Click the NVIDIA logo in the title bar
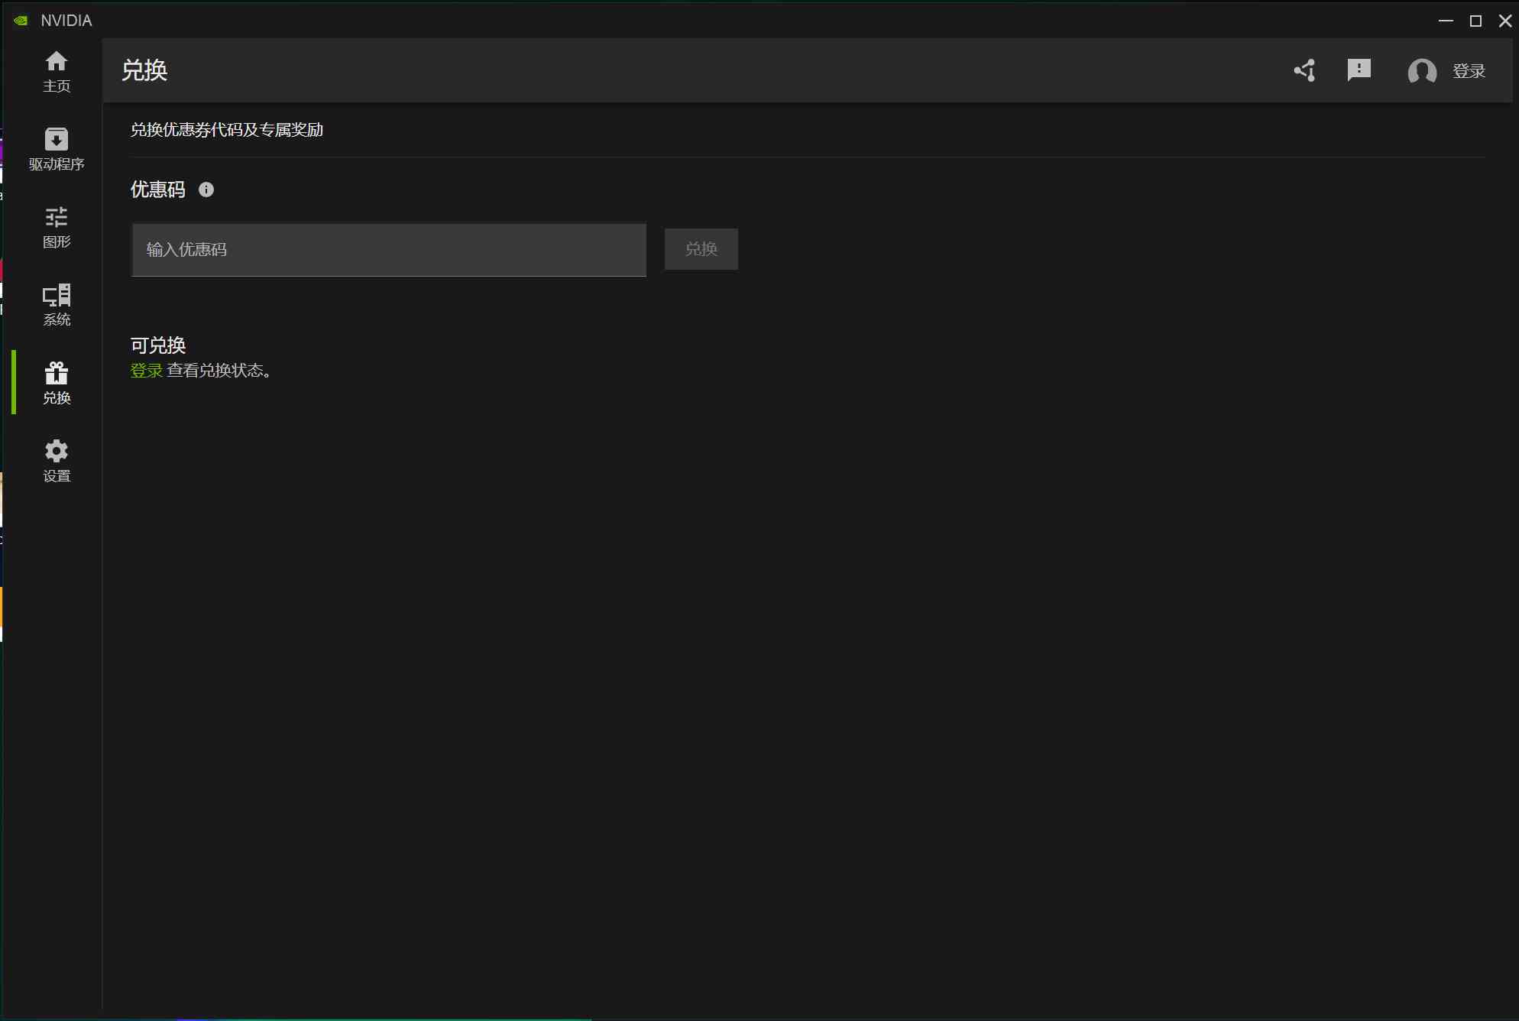Viewport: 1519px width, 1021px height. 21,21
